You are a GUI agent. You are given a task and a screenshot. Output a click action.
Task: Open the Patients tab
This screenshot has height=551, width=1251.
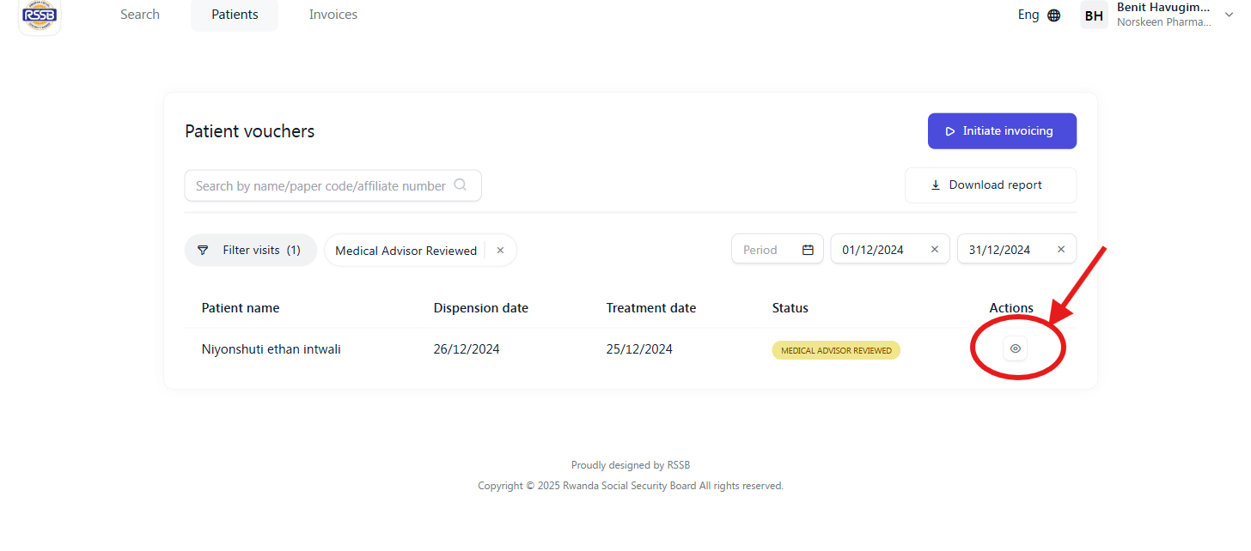pyautogui.click(x=235, y=15)
